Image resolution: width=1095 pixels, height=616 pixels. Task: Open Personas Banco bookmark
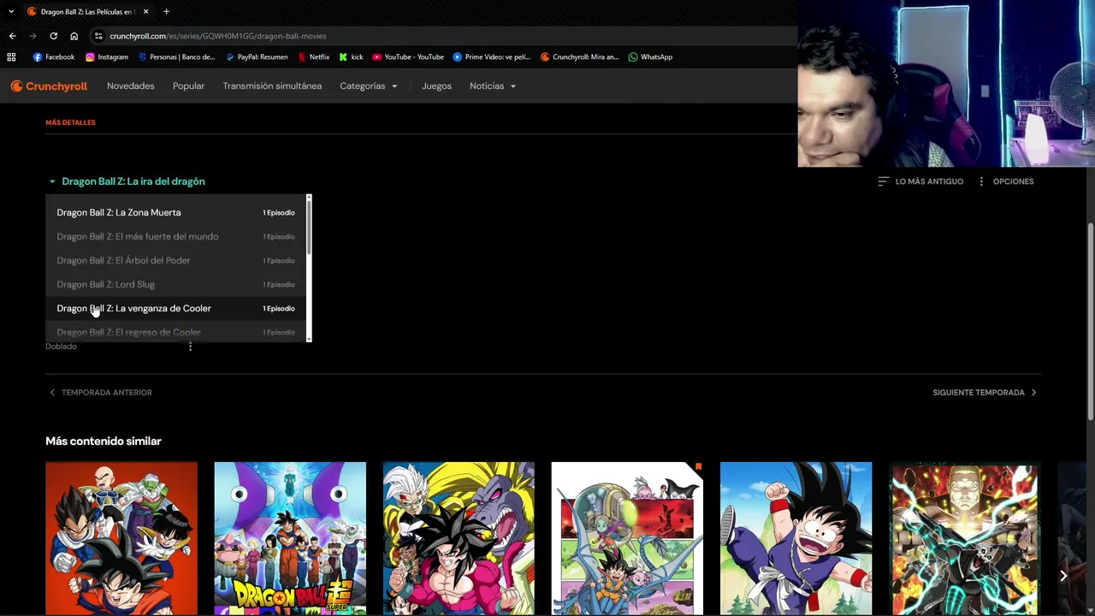point(176,57)
